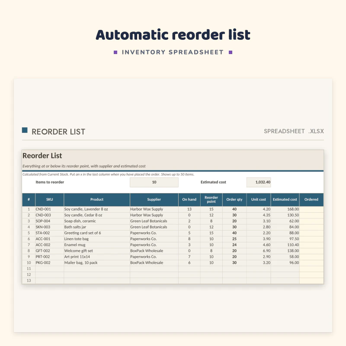This screenshot has width=346, height=346.
Task: Select the Art print 11x14 cell
Action: (97, 257)
